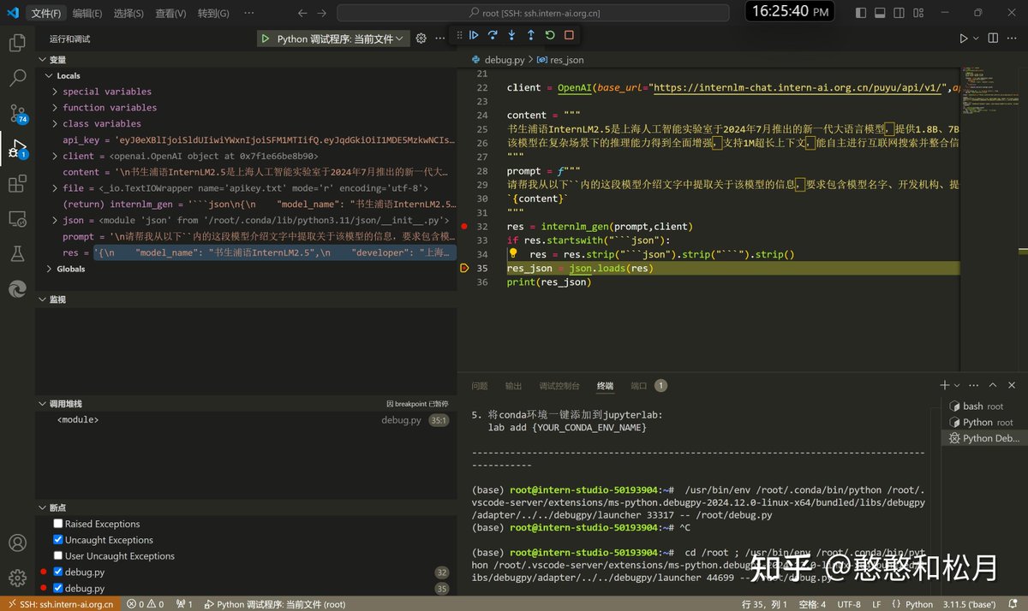Restart the debug session
The image size is (1028, 611).
pos(549,35)
